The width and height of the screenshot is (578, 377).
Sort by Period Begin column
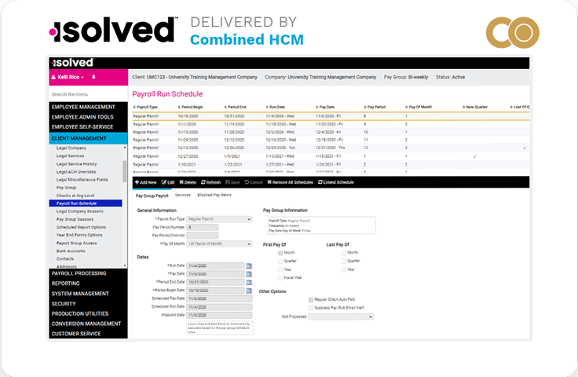pyautogui.click(x=191, y=107)
